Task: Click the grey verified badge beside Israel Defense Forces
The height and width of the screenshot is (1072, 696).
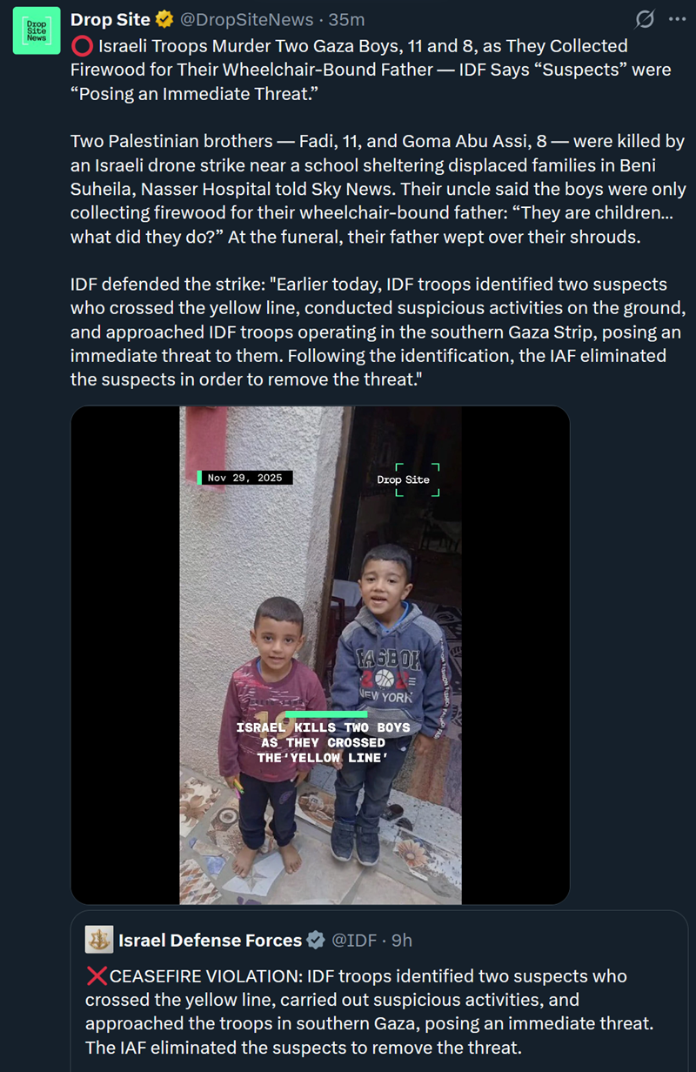Action: (316, 940)
